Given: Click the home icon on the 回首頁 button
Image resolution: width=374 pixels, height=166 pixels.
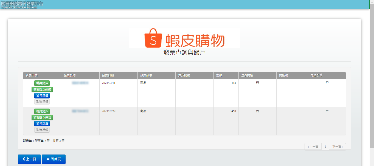Looking at the screenshot, I should pyautogui.click(x=48, y=159).
